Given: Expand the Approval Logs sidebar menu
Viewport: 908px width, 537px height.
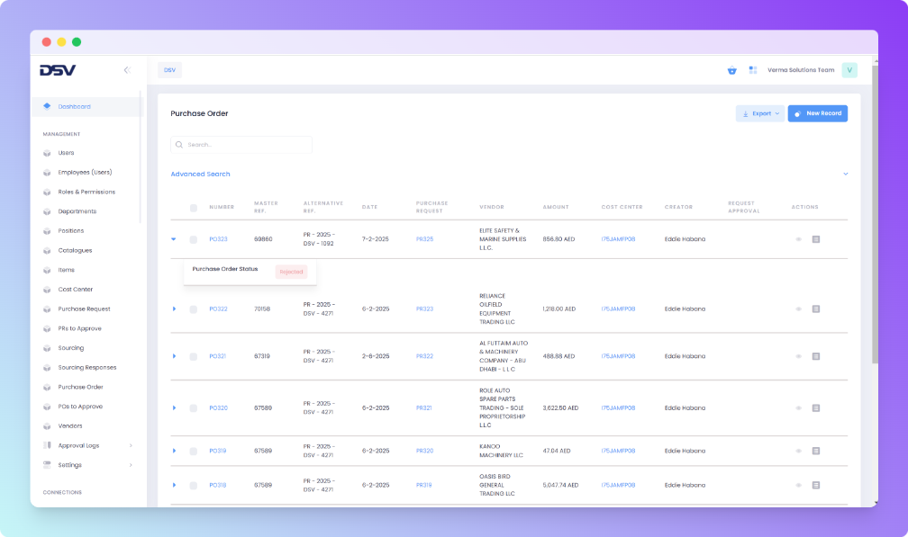Looking at the screenshot, I should [131, 445].
